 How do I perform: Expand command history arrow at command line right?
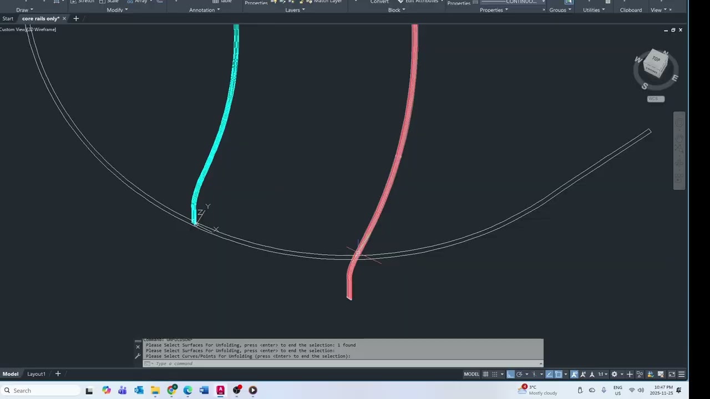(540, 364)
